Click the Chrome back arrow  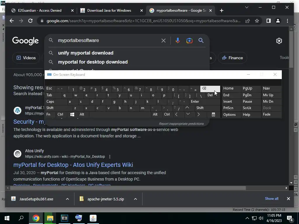[12, 21]
